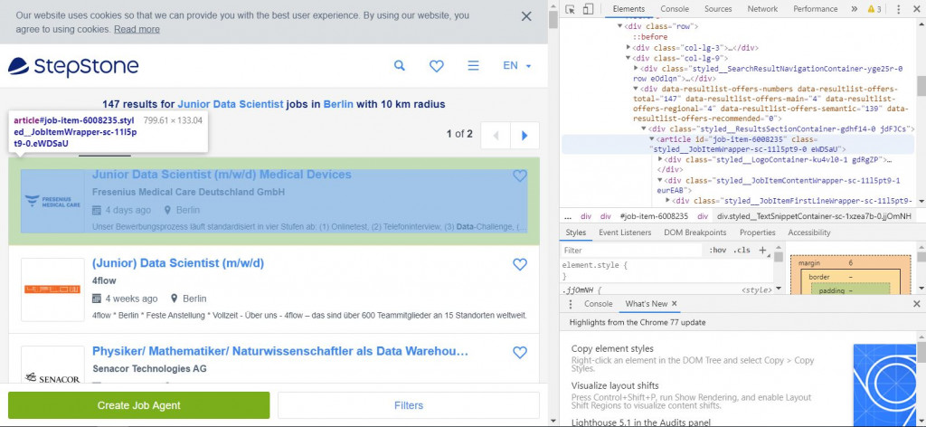The width and height of the screenshot is (926, 427).
Task: Collapse the div class col-lg-9 node
Action: click(x=628, y=58)
